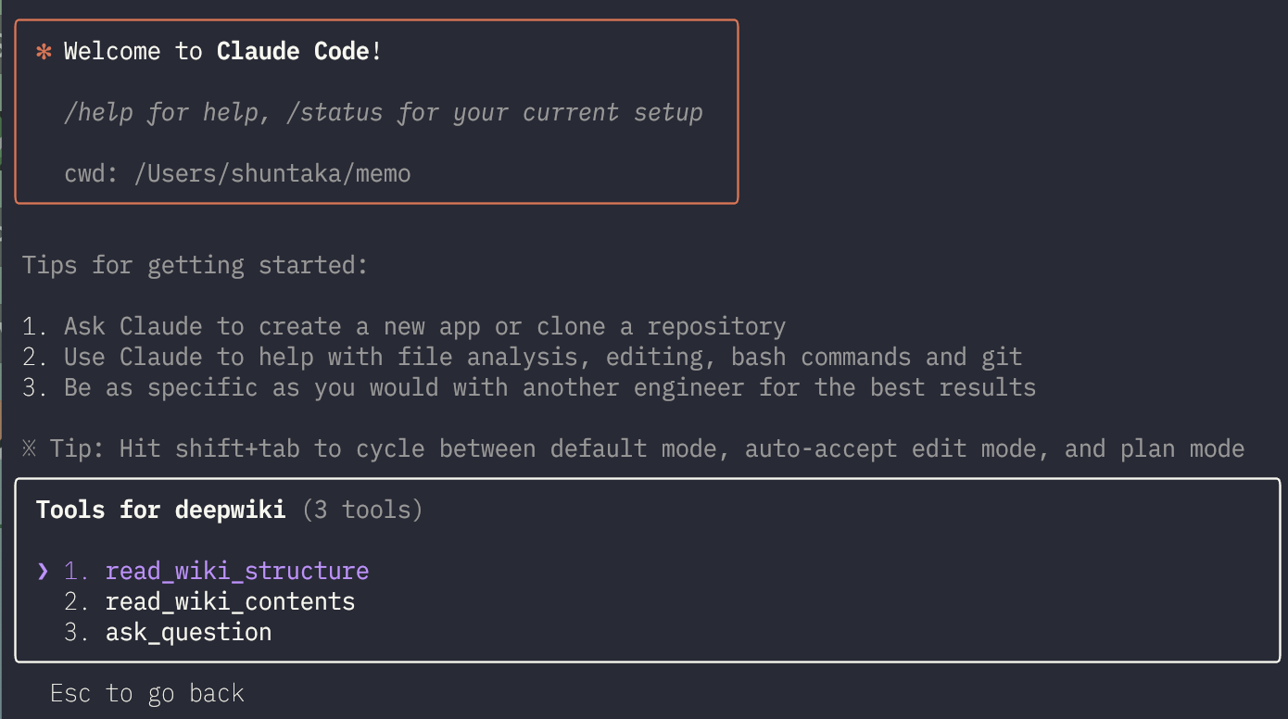This screenshot has height=719, width=1288.
Task: Click tip 2 about file analysis and git
Action: coord(523,358)
